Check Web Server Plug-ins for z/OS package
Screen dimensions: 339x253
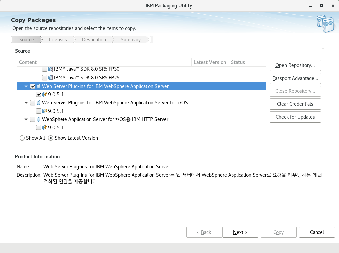(x=33, y=102)
